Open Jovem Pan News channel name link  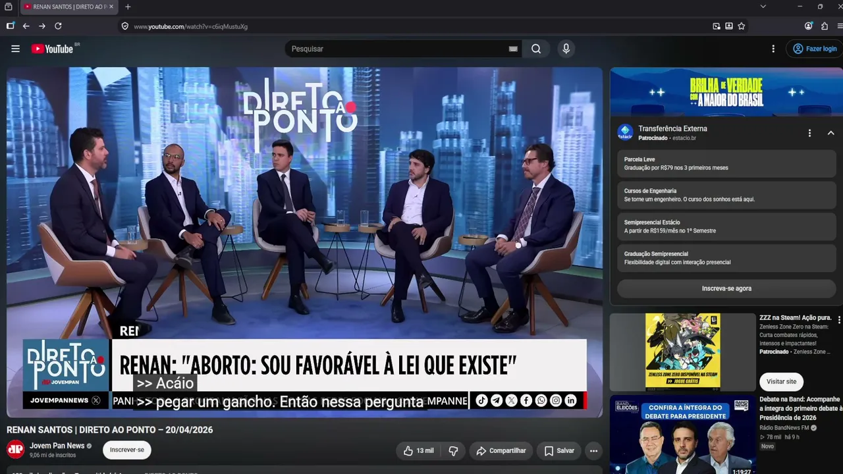tap(57, 446)
